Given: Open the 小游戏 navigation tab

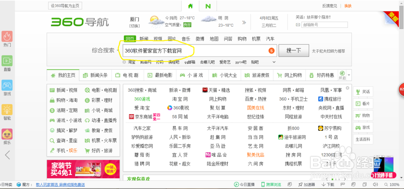Looking at the screenshot, I should pyautogui.click(x=192, y=75).
